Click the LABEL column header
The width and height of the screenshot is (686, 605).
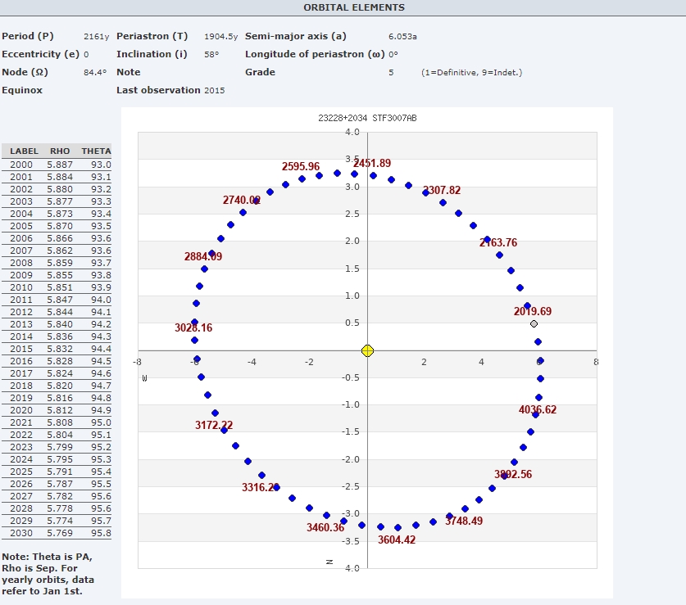tap(24, 151)
